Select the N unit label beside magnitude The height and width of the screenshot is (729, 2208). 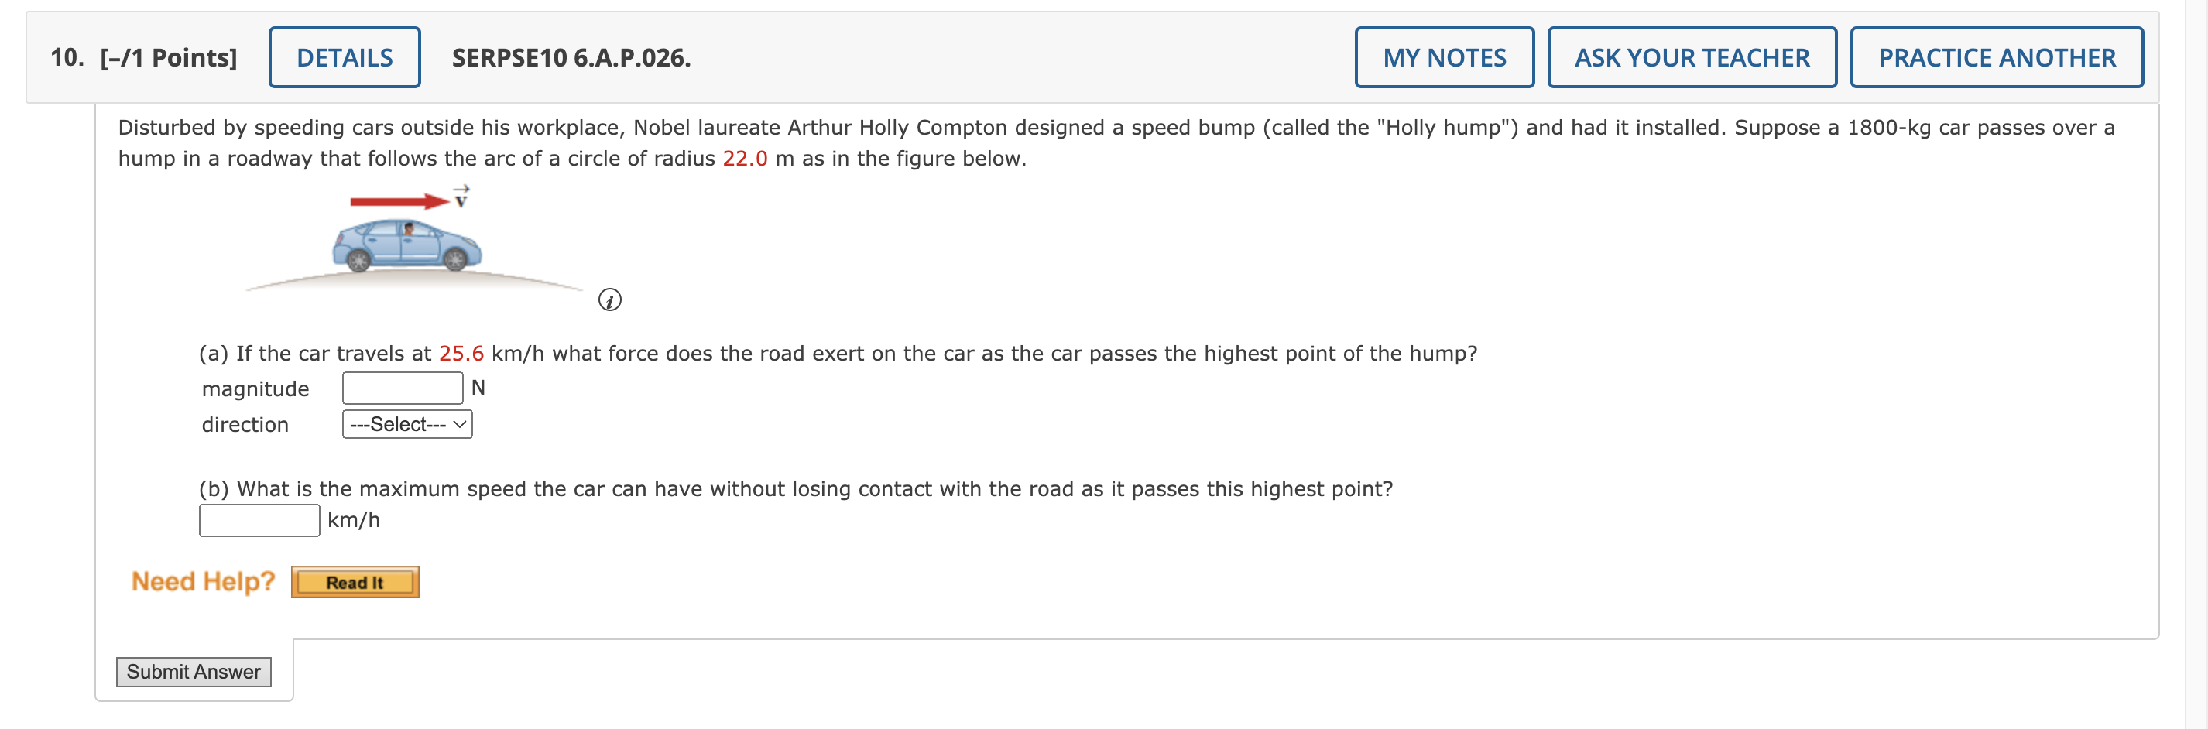coord(478,387)
